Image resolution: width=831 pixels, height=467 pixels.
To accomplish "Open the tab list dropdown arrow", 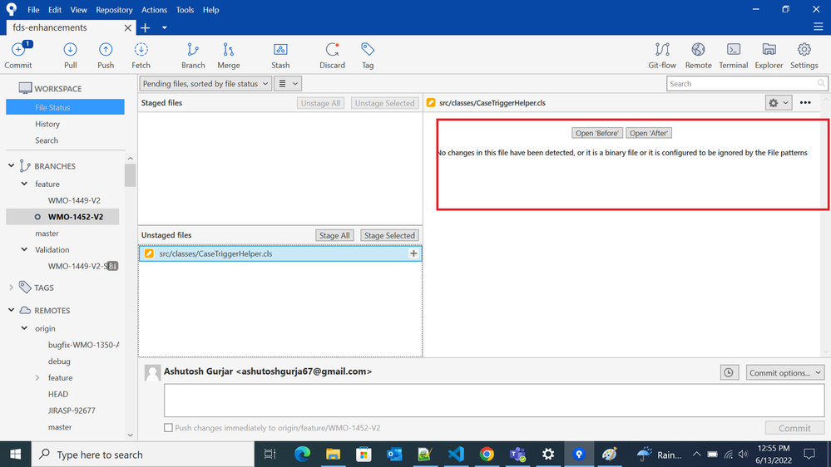I will [x=165, y=27].
